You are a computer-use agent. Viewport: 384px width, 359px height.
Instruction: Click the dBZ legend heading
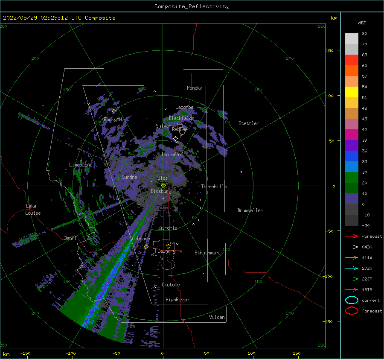[x=362, y=23]
